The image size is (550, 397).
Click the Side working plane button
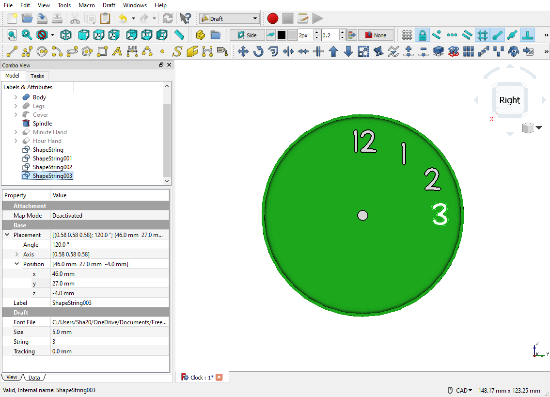click(x=248, y=35)
